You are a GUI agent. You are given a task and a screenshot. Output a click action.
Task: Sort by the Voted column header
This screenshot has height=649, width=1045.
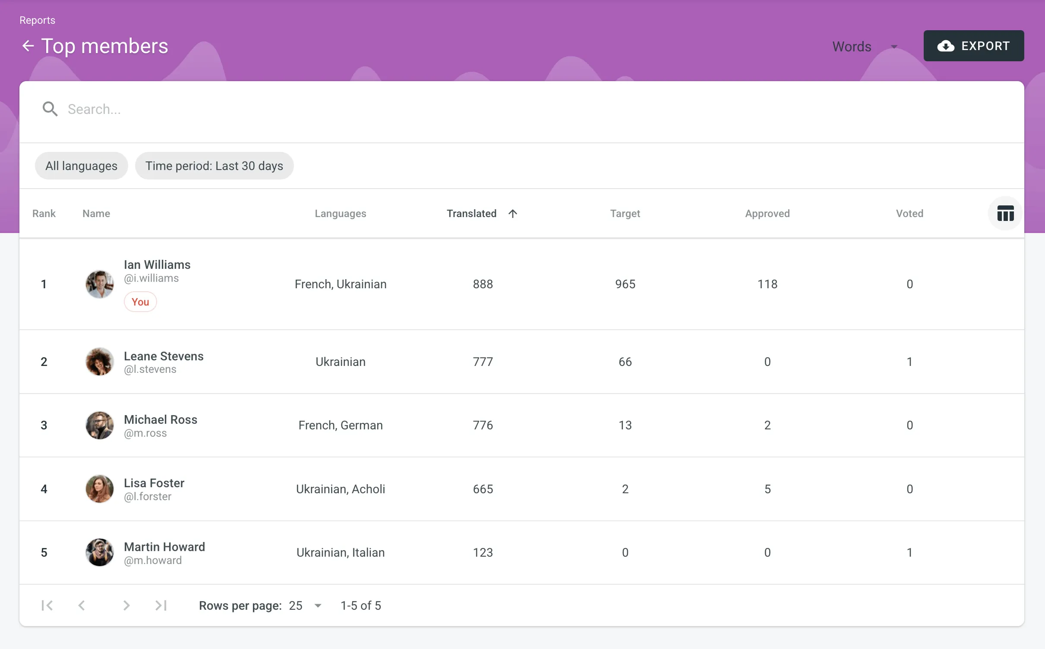click(909, 214)
